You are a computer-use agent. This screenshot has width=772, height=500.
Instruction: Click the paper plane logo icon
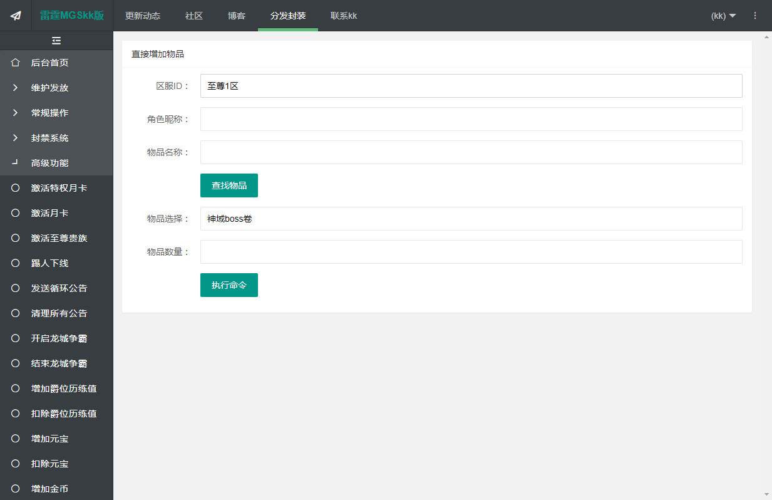[x=16, y=16]
